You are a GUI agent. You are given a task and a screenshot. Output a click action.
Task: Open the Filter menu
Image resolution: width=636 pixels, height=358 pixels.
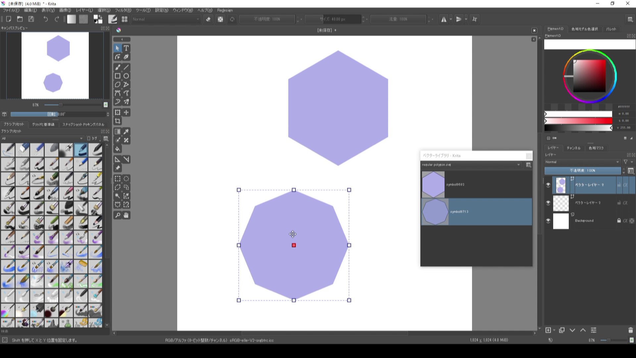[x=123, y=10]
